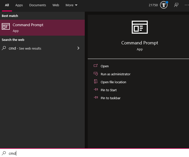The width and height of the screenshot is (189, 157).
Task: Switch to the Apps tab
Action: 19,5
